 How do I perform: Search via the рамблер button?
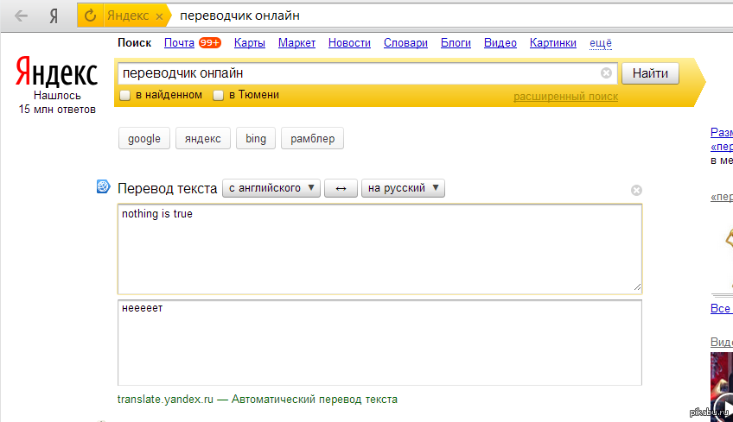click(x=312, y=139)
